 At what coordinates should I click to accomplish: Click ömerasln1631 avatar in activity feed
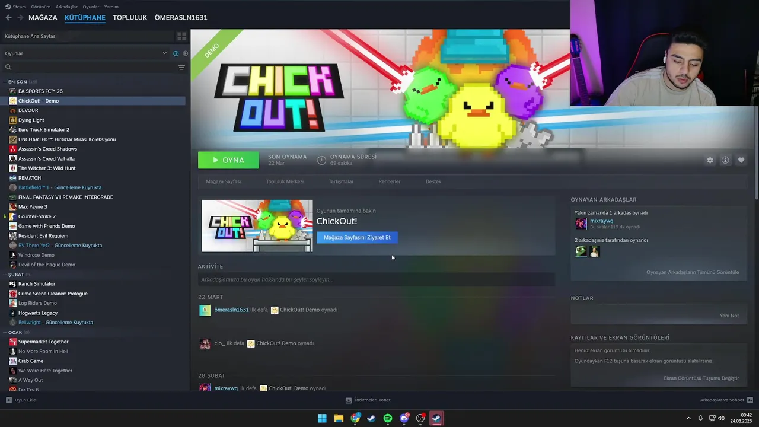pos(205,310)
